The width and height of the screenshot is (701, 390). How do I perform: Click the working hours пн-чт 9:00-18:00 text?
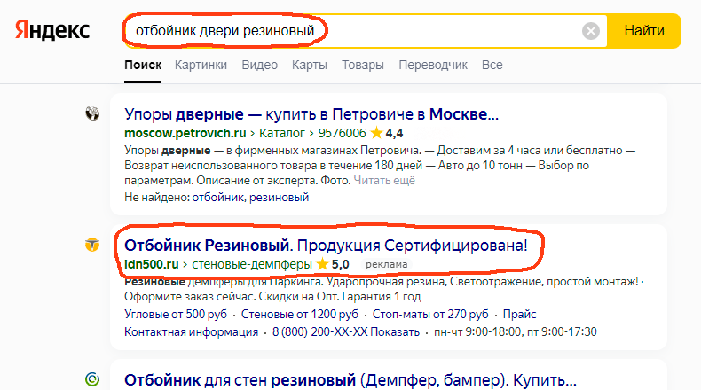tap(515, 331)
